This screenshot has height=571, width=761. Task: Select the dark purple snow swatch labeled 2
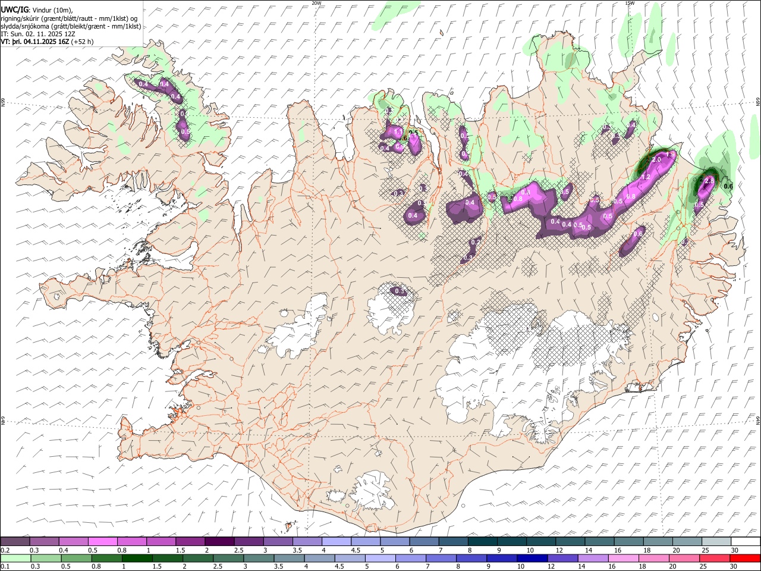[x=219, y=541]
